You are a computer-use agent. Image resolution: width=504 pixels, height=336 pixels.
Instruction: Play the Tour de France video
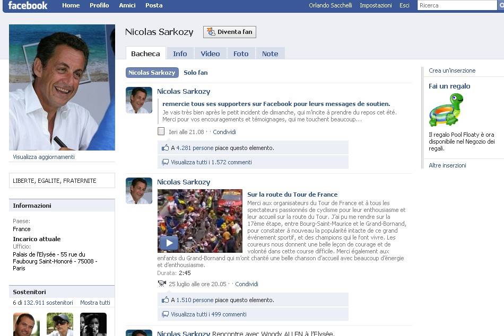169,243
